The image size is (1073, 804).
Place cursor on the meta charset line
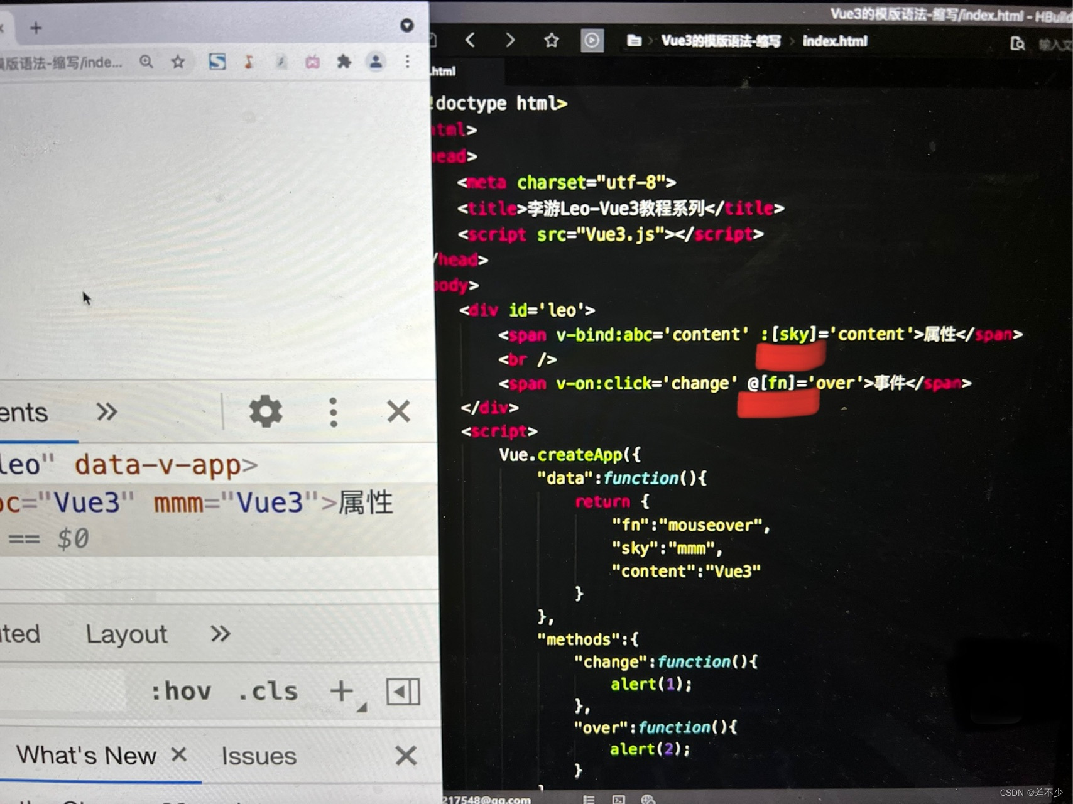567,183
